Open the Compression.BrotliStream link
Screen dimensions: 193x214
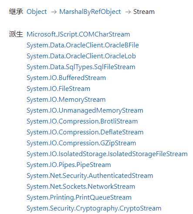pos(82,121)
